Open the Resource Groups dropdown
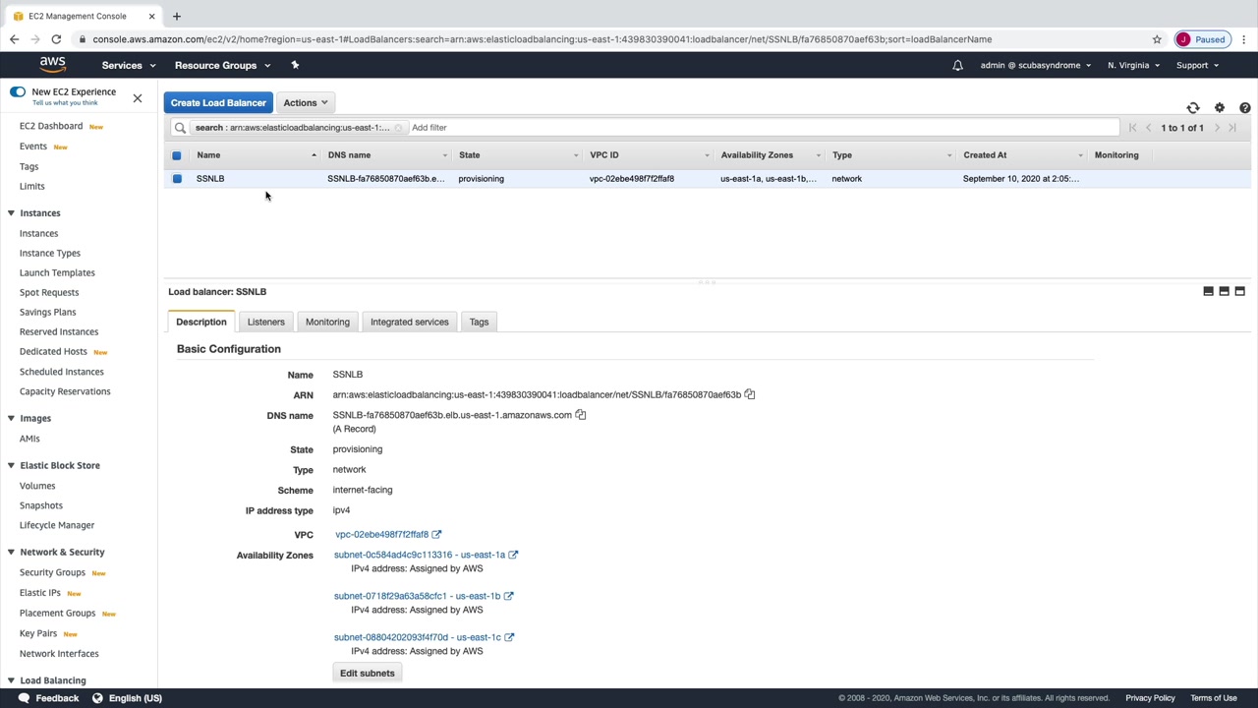The width and height of the screenshot is (1258, 708). 222,65
